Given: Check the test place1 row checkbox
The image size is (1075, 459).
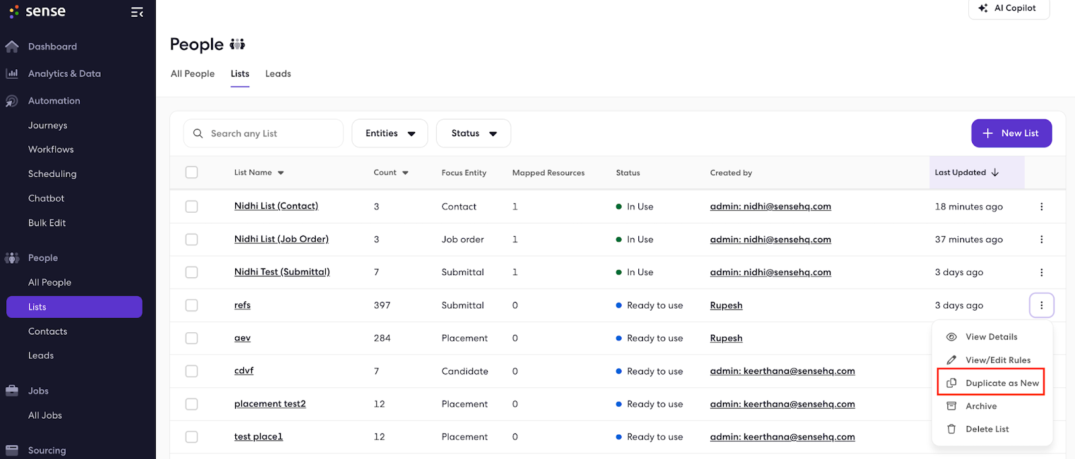Looking at the screenshot, I should tap(191, 437).
